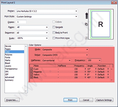Screen dimensions: 118x107
Task: Adjust the Yellow angle 0° stepper
Action: (x=96, y=75)
